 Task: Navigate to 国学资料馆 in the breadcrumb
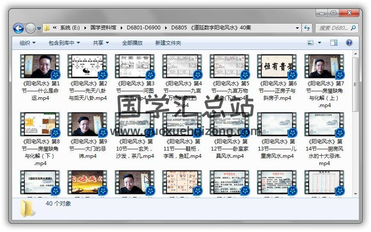pyautogui.click(x=103, y=28)
